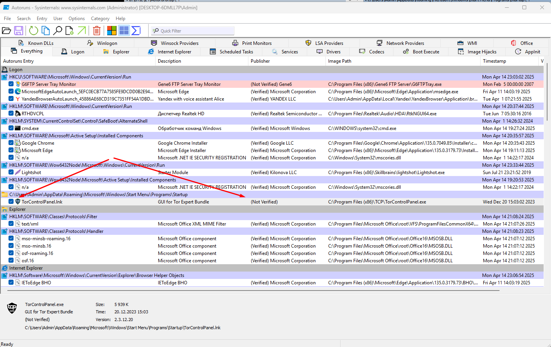Image resolution: width=551 pixels, height=347 pixels.
Task: Click the Find magnifier toolbar icon
Action: pyautogui.click(x=58, y=31)
